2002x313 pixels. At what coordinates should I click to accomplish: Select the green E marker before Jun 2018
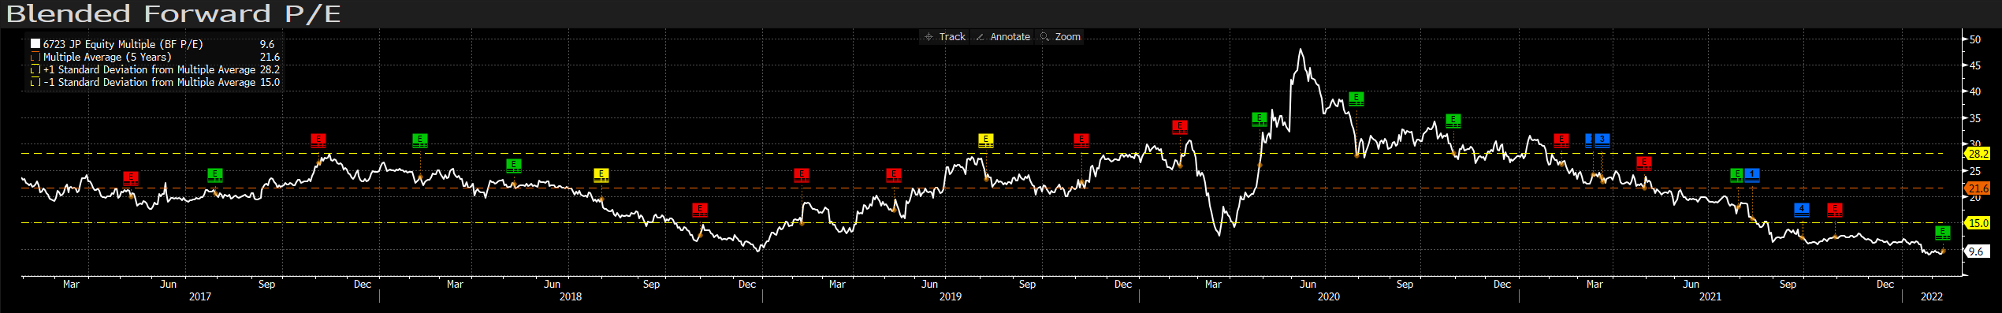point(514,166)
